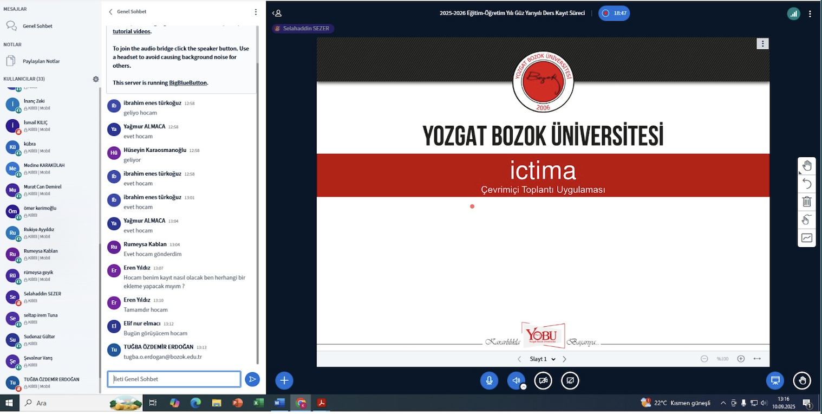Open the BigBlueButton link
This screenshot has height=414, width=822.
(x=188, y=83)
